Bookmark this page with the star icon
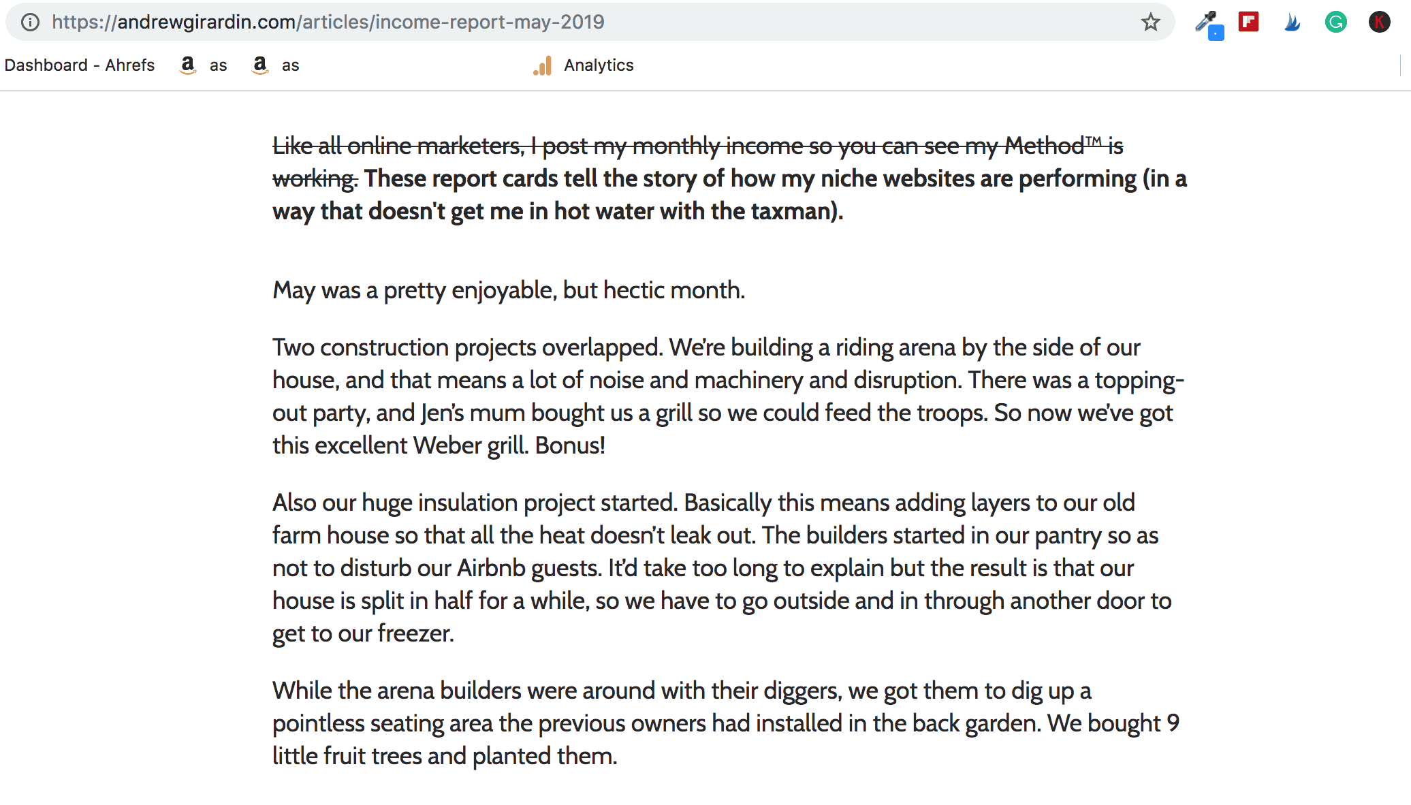 pyautogui.click(x=1150, y=22)
